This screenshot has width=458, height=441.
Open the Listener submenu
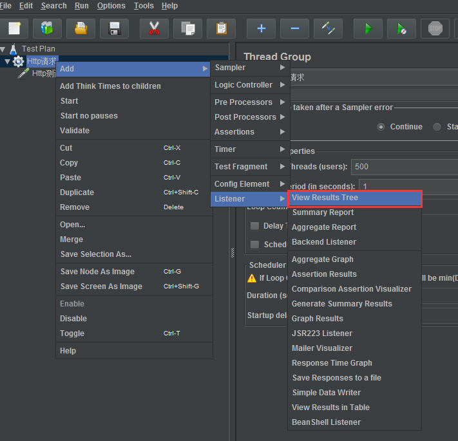coord(250,199)
